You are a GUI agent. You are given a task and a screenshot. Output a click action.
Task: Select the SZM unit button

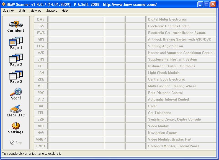tap(41, 119)
